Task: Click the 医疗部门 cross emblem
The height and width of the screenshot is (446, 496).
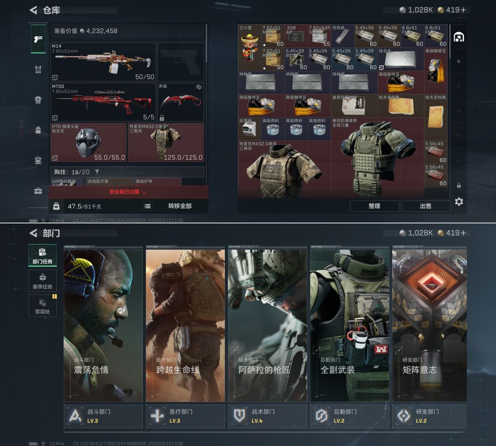Action: point(157,416)
